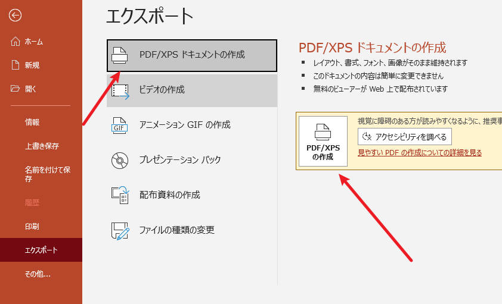
Task: Select ビデオの作成 export option
Action: point(192,90)
